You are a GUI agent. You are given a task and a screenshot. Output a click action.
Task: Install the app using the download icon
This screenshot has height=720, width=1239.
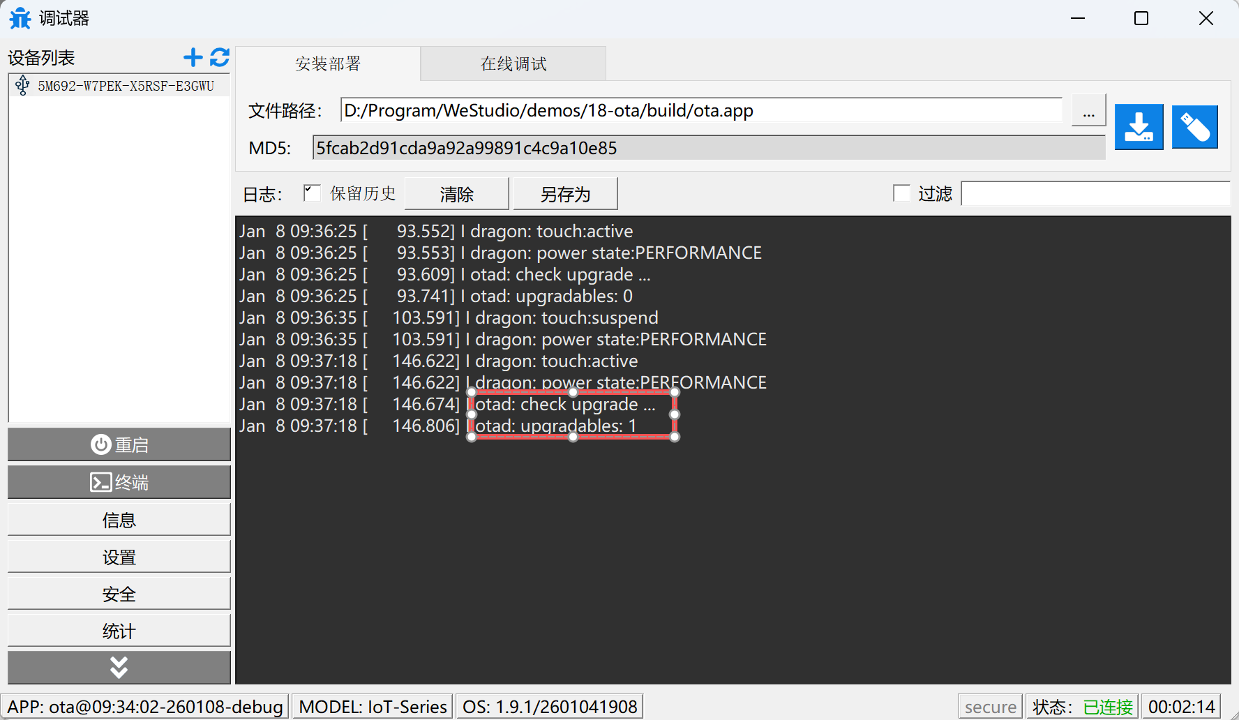1139,126
